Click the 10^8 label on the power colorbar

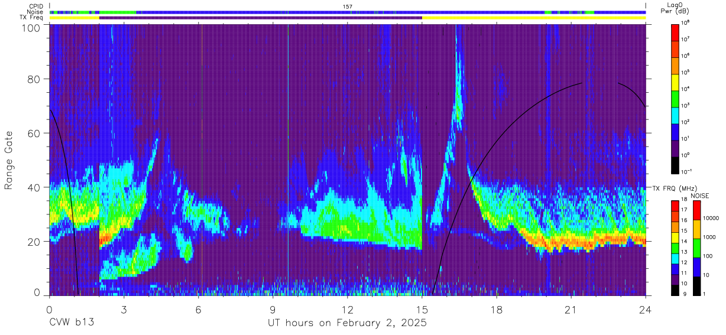click(x=686, y=23)
